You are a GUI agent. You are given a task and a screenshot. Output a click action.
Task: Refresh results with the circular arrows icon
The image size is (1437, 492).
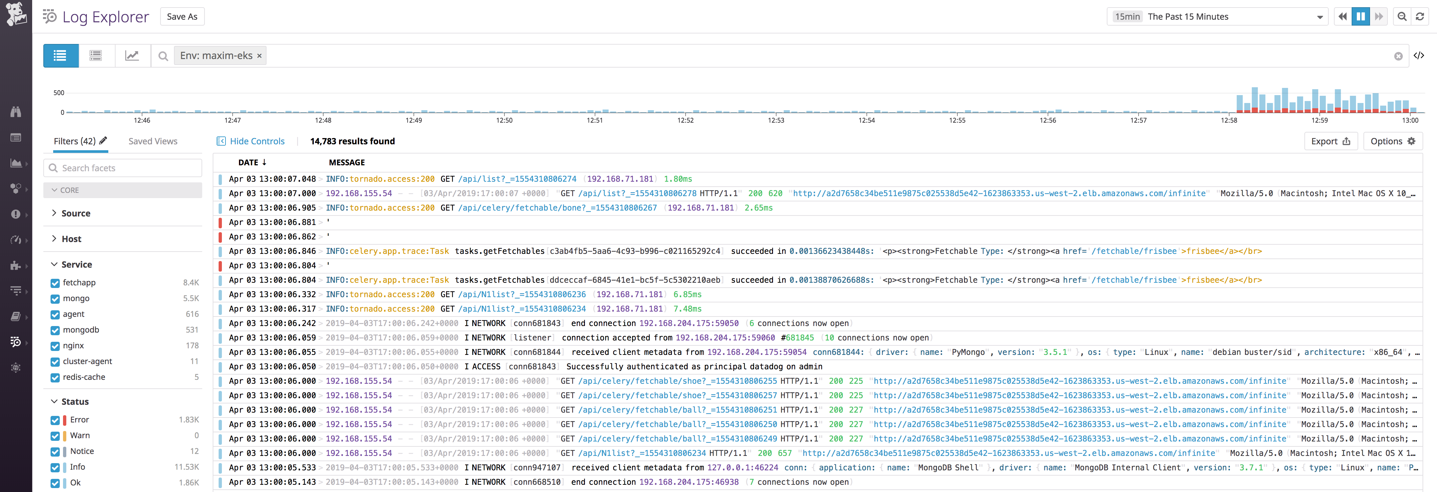pos(1420,16)
